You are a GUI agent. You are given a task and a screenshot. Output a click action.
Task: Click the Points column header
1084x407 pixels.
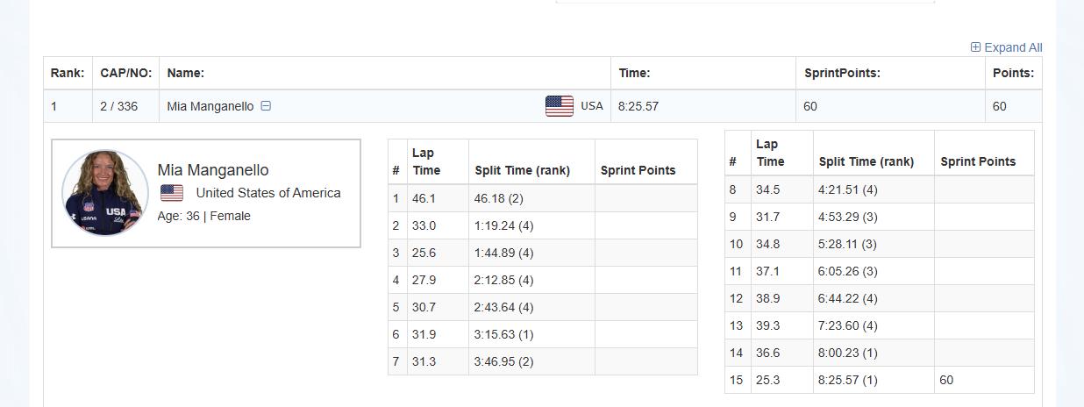(x=1013, y=74)
